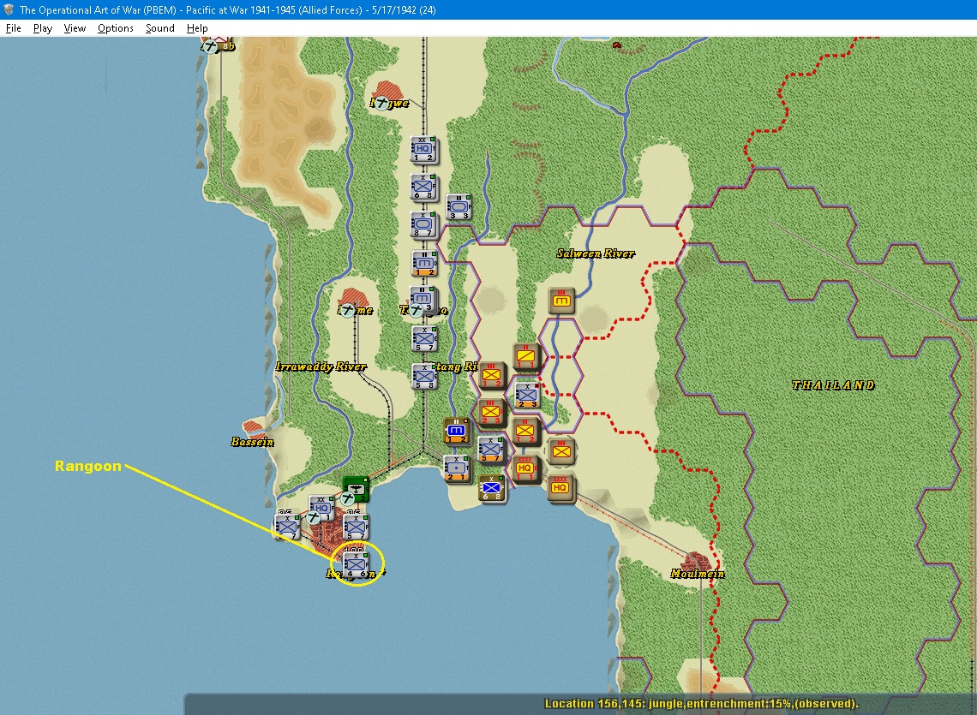Click the application icon in the title bar

(9, 10)
